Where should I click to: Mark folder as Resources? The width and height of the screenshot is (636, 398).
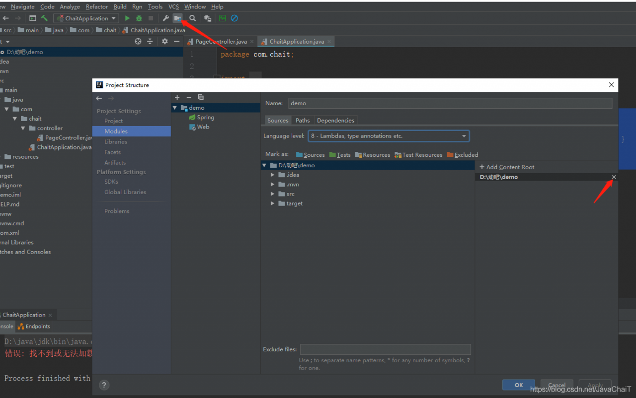point(373,155)
